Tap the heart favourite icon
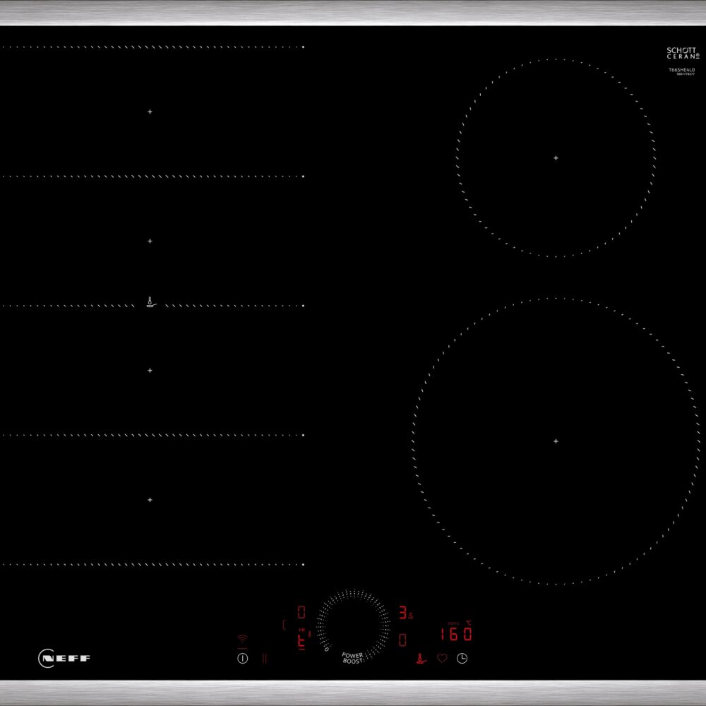Screen dimensions: 706x706 442,658
